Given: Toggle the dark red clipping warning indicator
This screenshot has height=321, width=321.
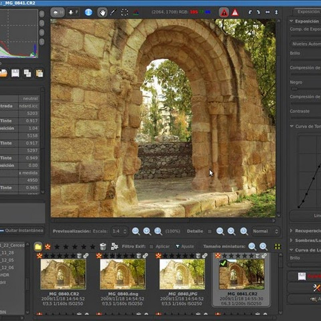Looking at the screenshot, I should (x=224, y=12).
